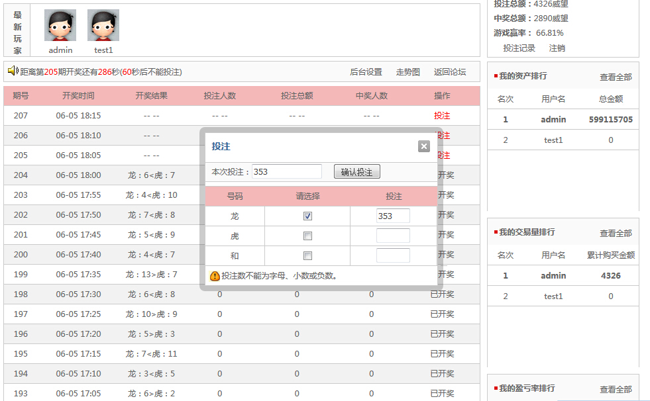Viewport: 650px width, 401px height.
Task: Open test1 player avatar
Action: [x=103, y=25]
